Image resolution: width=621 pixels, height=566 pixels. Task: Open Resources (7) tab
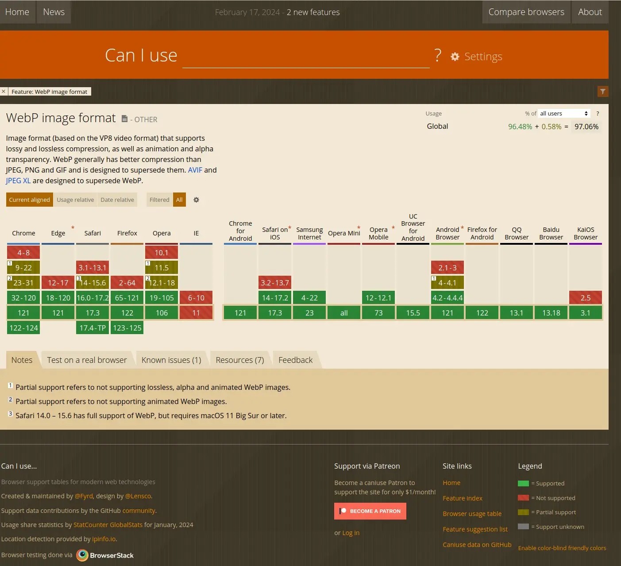(240, 360)
